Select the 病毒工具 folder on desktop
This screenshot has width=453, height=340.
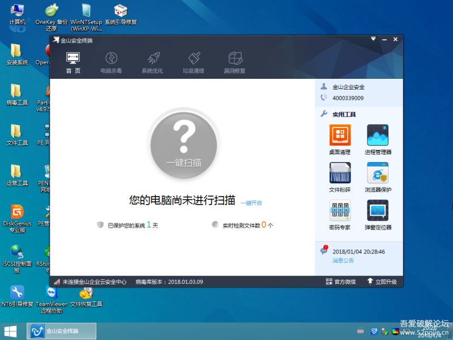[17, 95]
